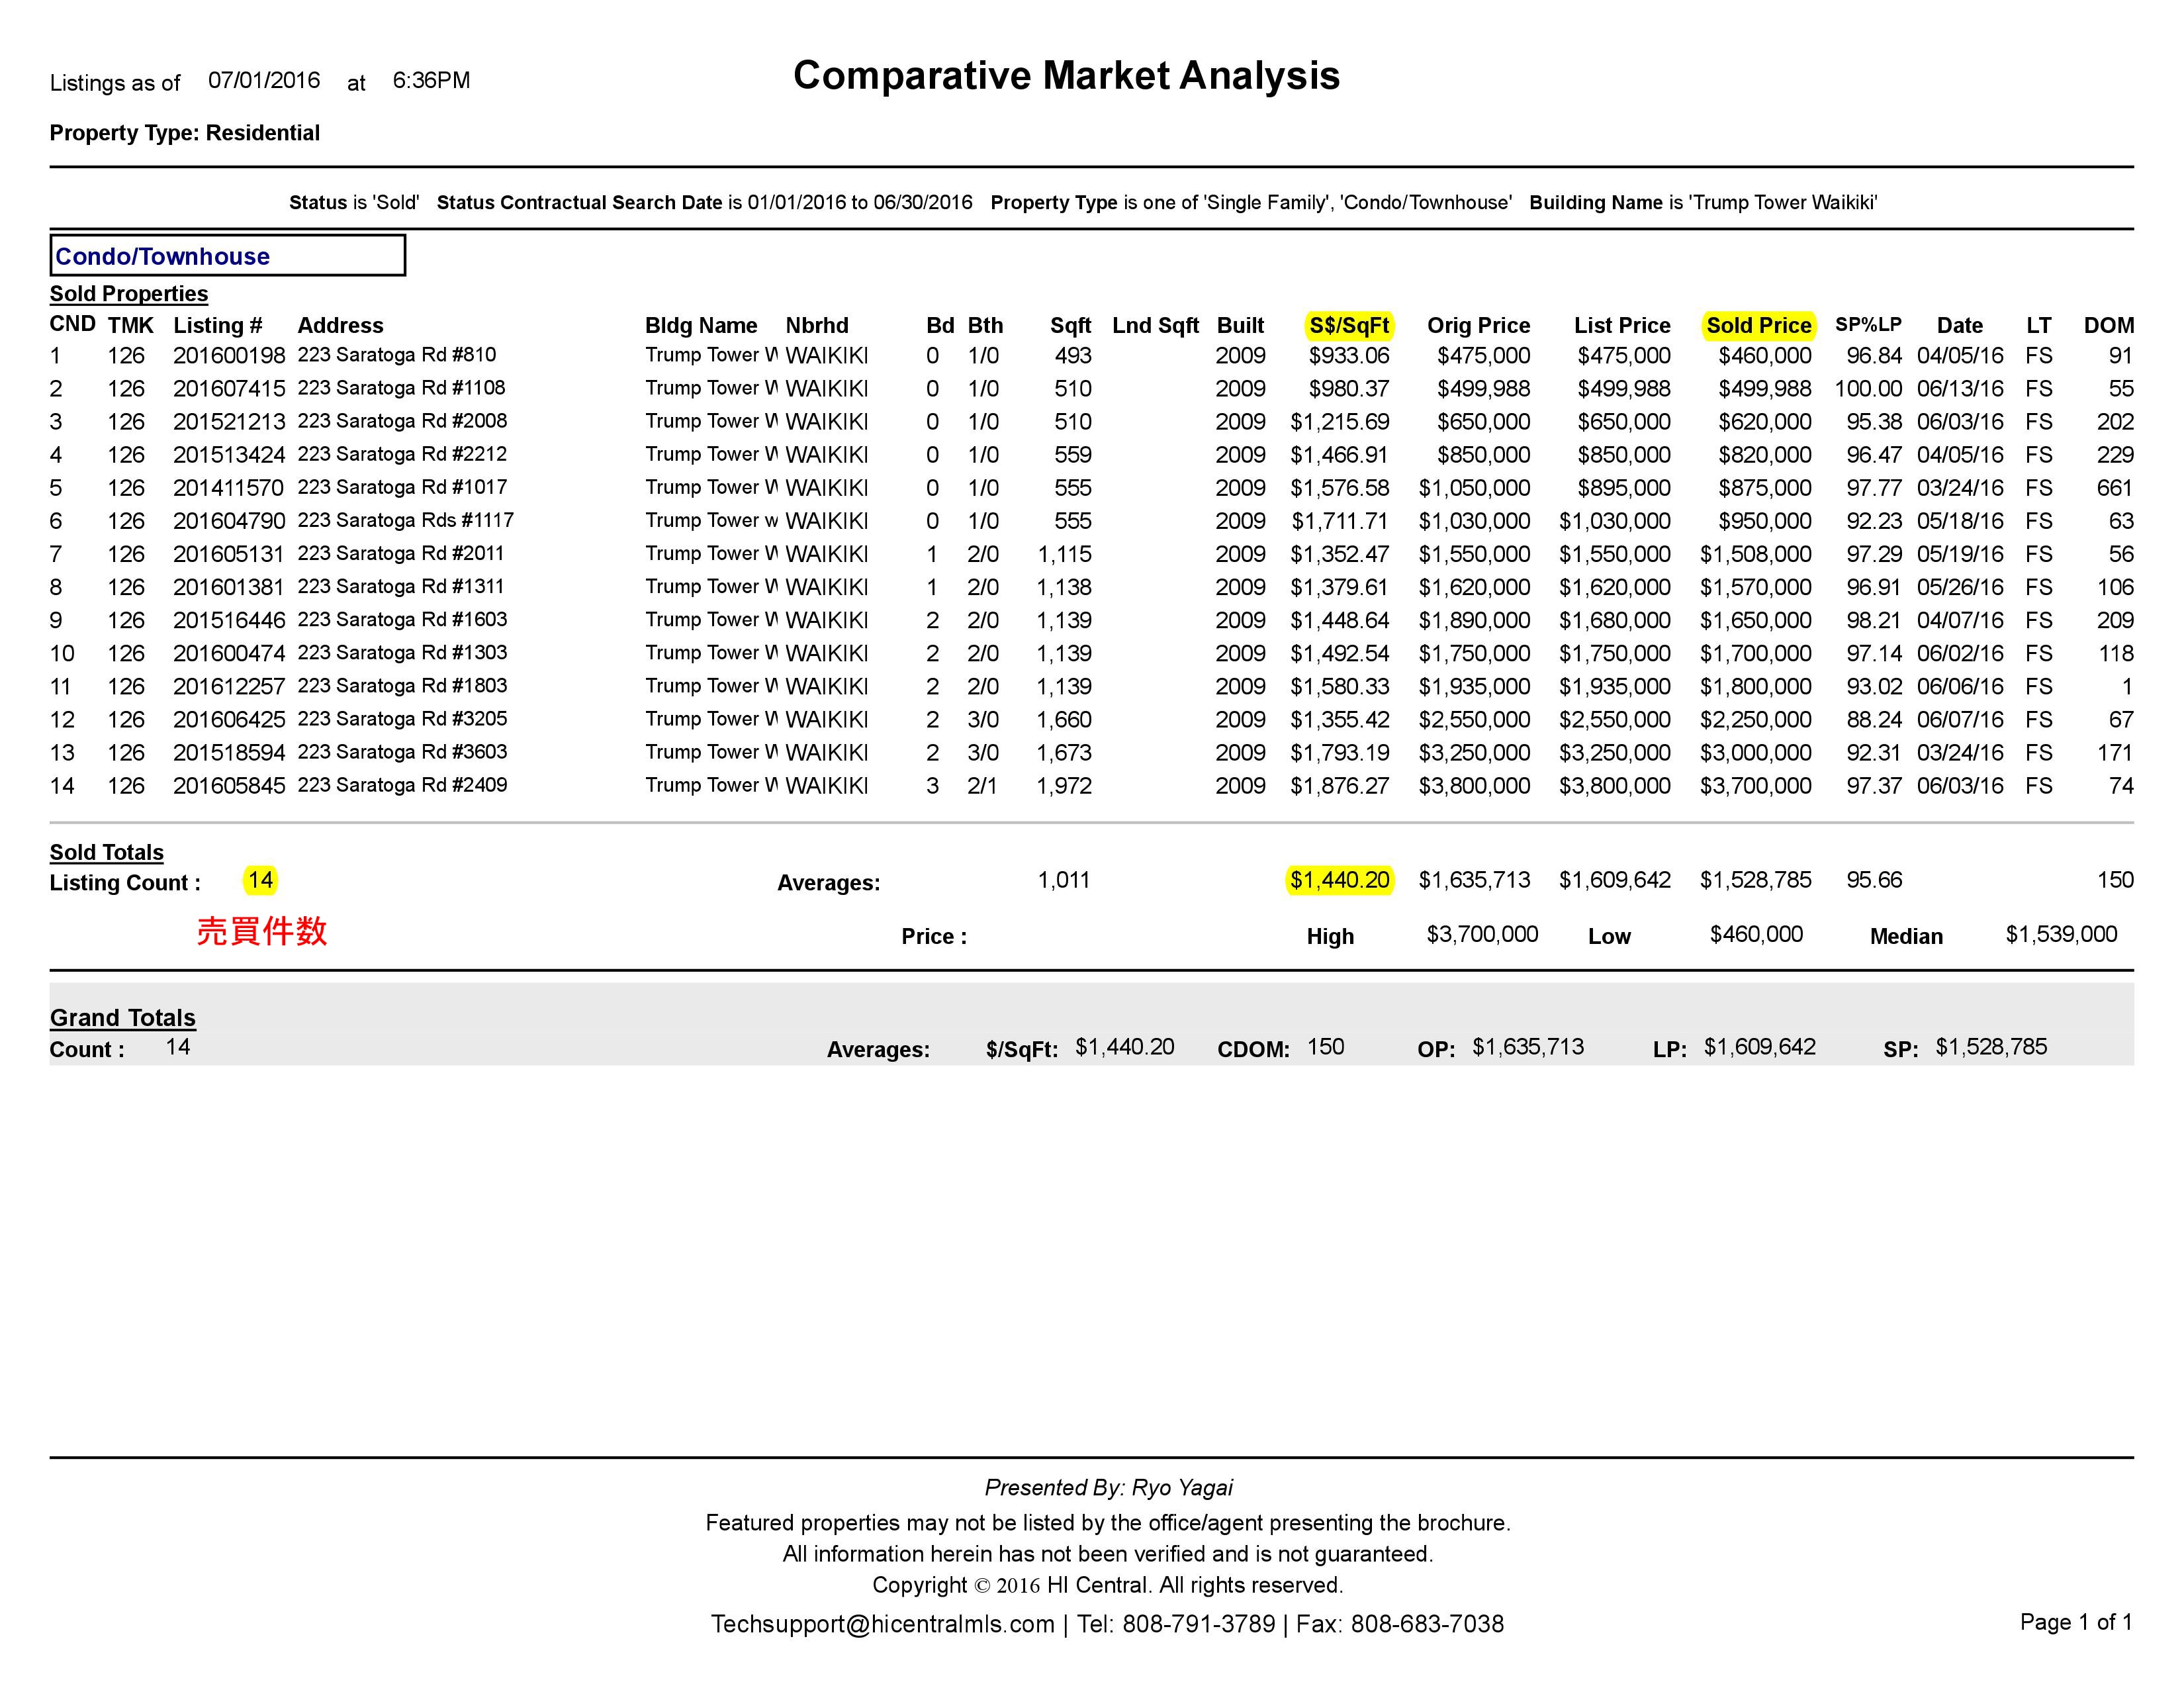Click sold price $499,988 in row 2
The width and height of the screenshot is (2184, 1688).
click(x=1764, y=388)
